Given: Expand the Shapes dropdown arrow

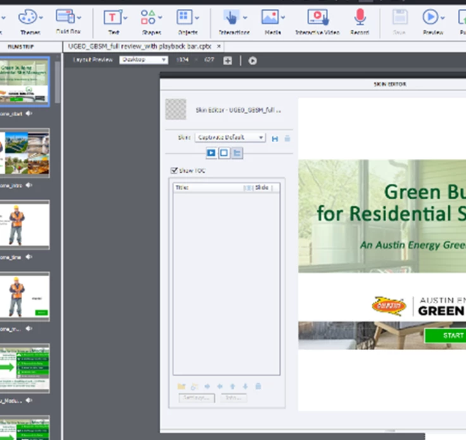Looking at the screenshot, I should coord(160,18).
